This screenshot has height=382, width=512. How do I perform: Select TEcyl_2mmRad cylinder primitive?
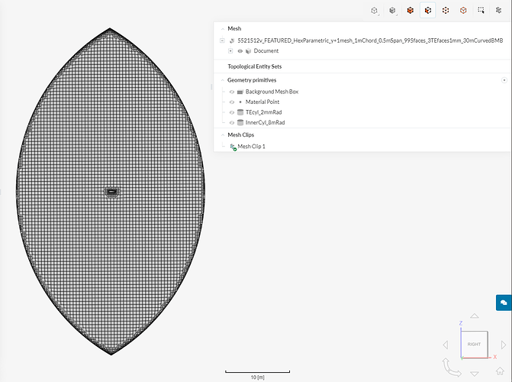263,112
